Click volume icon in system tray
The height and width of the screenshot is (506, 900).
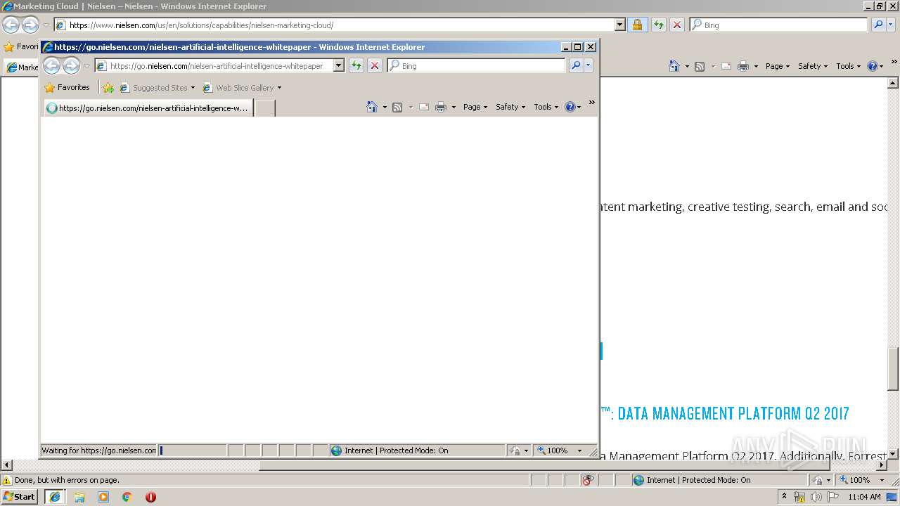click(x=816, y=496)
